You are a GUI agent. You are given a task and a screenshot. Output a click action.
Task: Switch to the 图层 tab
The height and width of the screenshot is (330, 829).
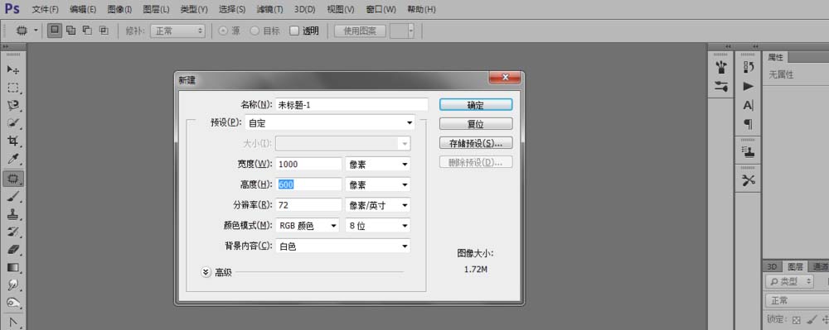tap(795, 267)
